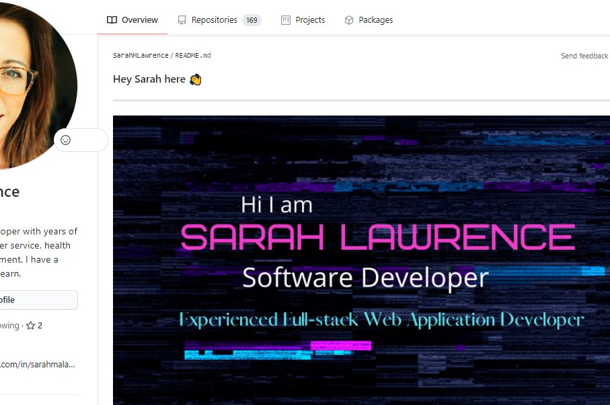The image size is (610, 405).
Task: Click the Sarah Lawrence banner image
Action: (361, 260)
